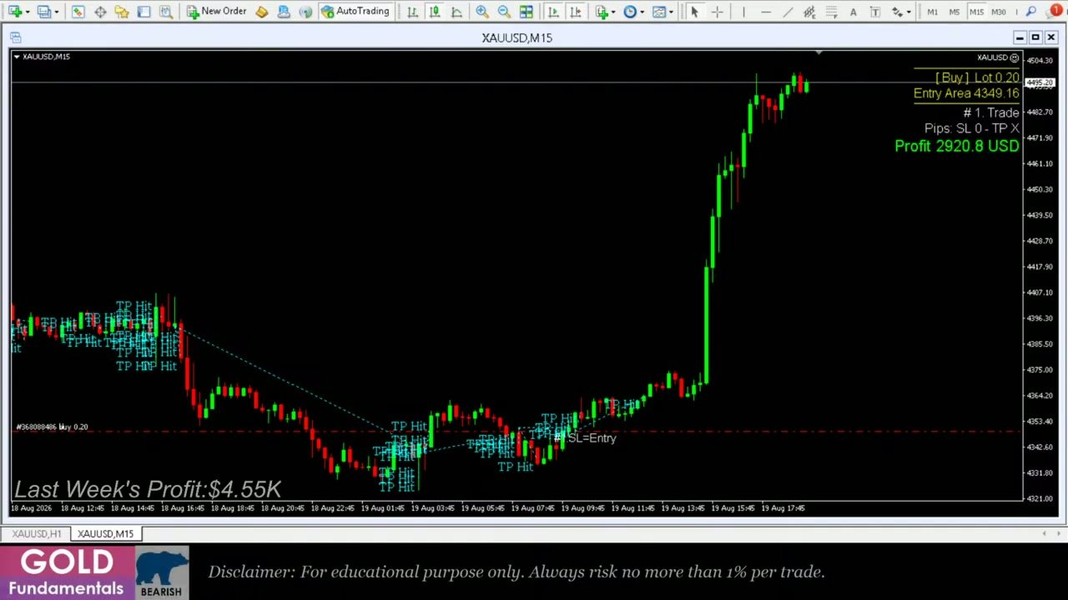Zoom in on the chart

point(481,12)
